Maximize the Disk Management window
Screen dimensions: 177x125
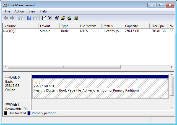tap(161, 5)
